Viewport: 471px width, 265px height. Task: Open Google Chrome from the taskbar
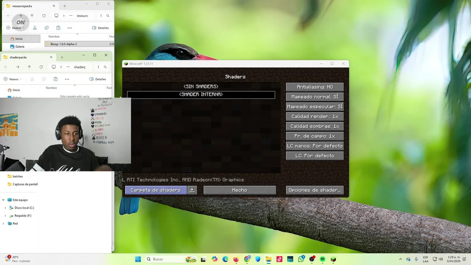point(247,259)
